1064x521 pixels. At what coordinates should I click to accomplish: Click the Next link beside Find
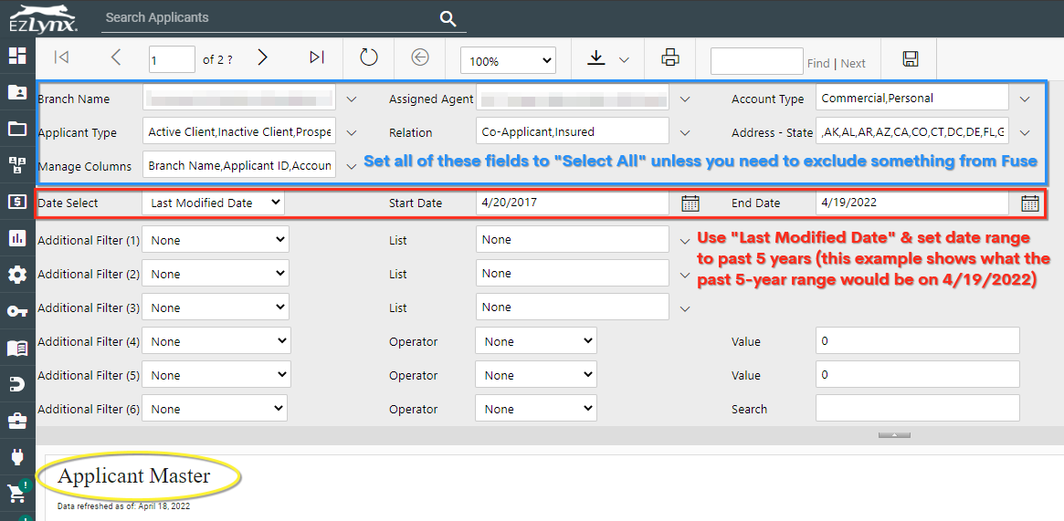coord(853,63)
